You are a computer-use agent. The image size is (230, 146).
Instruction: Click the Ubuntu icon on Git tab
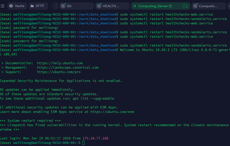pyautogui.click(x=63, y=6)
